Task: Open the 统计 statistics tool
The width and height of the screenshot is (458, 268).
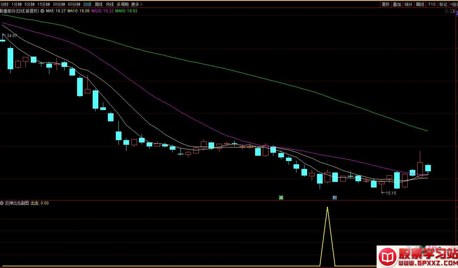Action: coord(408,4)
